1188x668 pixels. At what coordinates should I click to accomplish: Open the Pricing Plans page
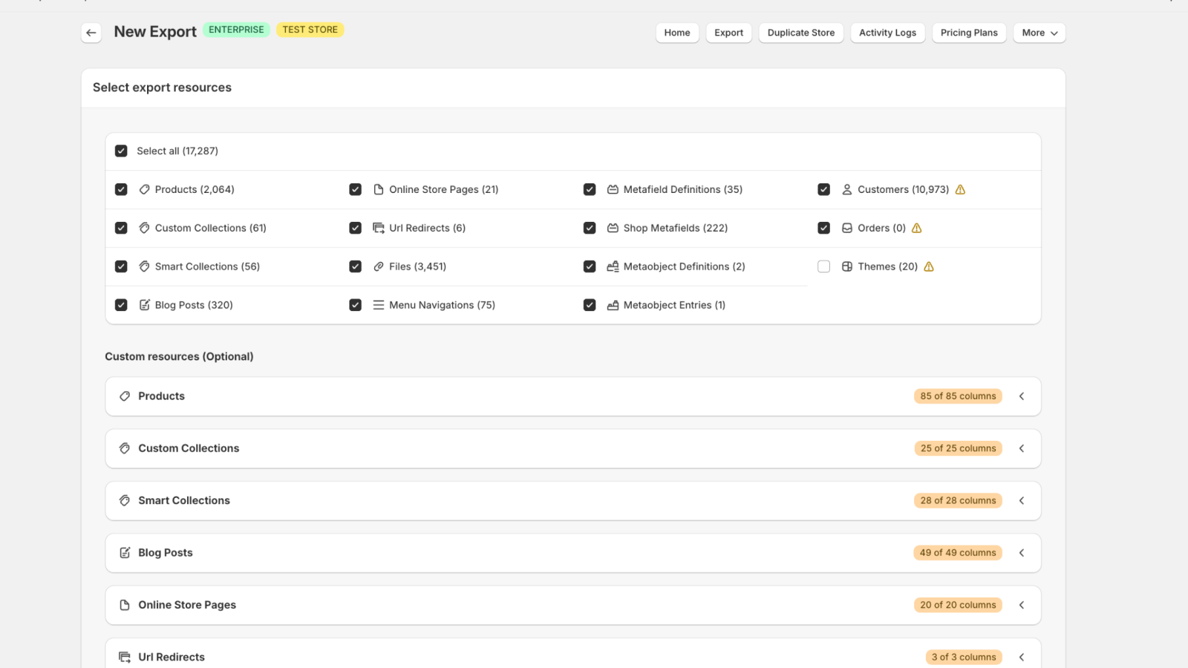tap(969, 33)
